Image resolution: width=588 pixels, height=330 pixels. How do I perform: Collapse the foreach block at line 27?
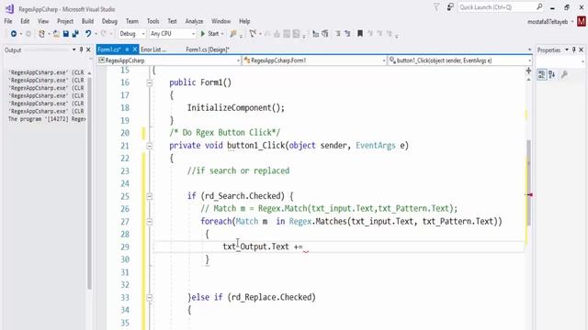[x=149, y=222]
